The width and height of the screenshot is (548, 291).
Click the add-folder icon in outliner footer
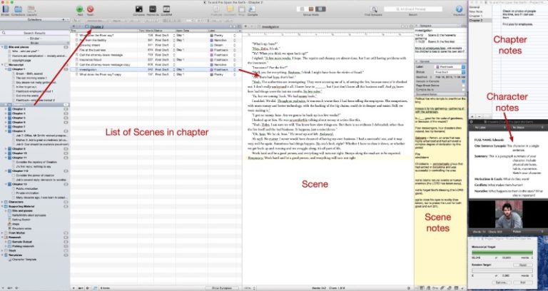coord(81,288)
